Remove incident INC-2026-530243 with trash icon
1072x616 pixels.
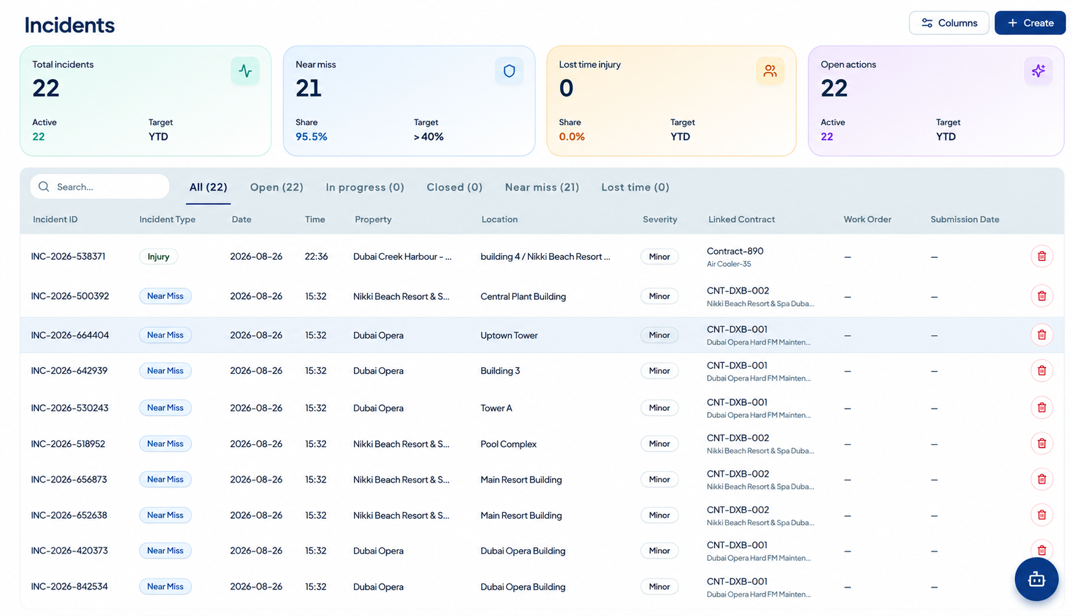click(1042, 407)
